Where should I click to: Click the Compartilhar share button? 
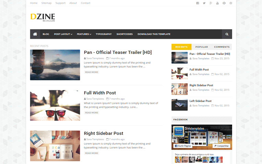click(222, 146)
